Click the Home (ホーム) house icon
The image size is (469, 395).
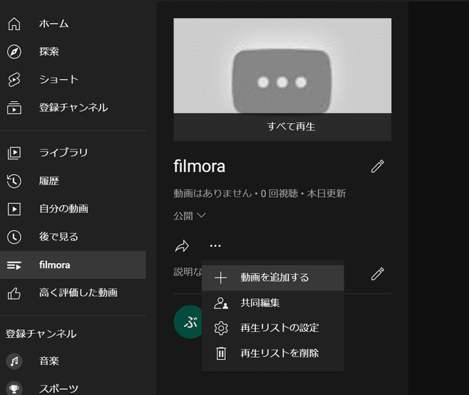(14, 23)
